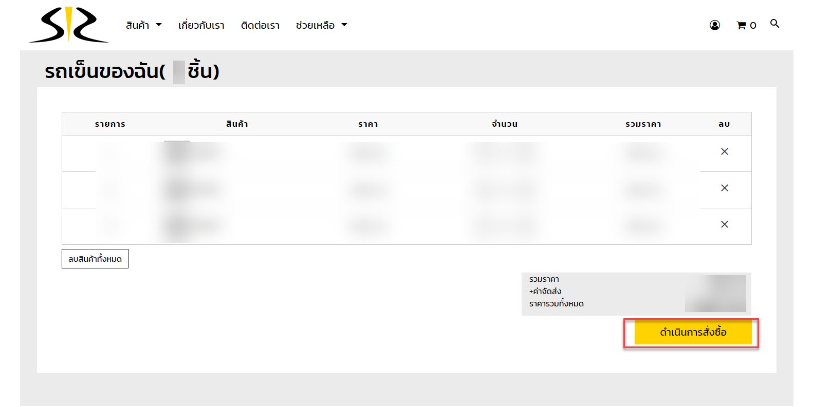Viewport: 813px width, 407px height.
Task: Remove the third cart item with X
Action: 724,224
